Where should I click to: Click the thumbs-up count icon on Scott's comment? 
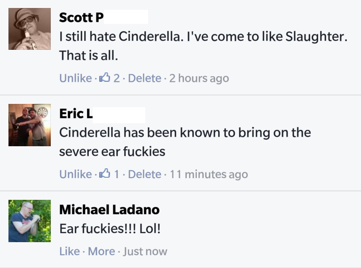[x=104, y=78]
